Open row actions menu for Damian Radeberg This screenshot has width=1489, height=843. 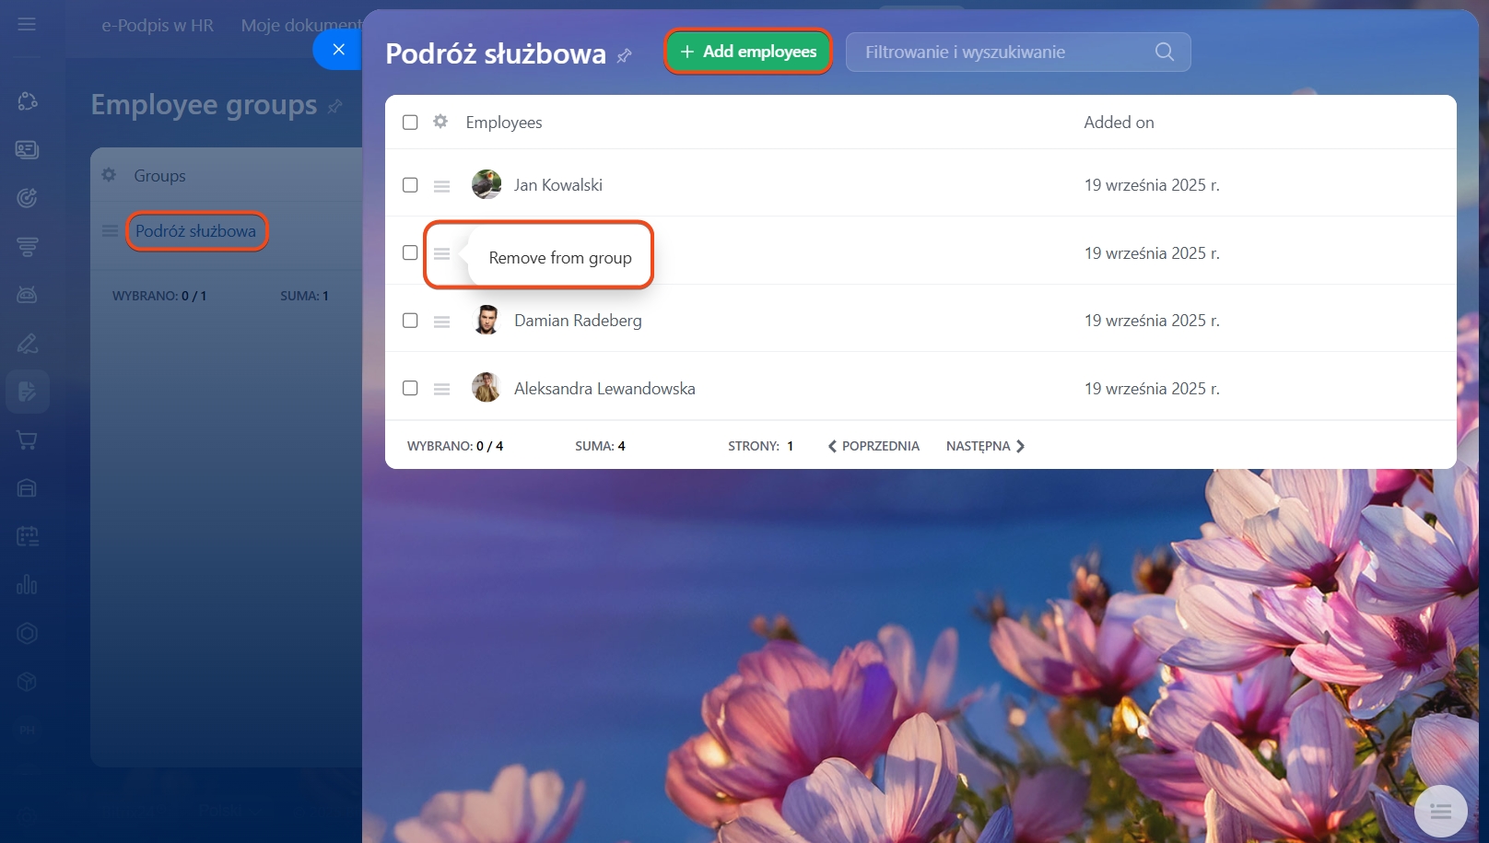442,322
